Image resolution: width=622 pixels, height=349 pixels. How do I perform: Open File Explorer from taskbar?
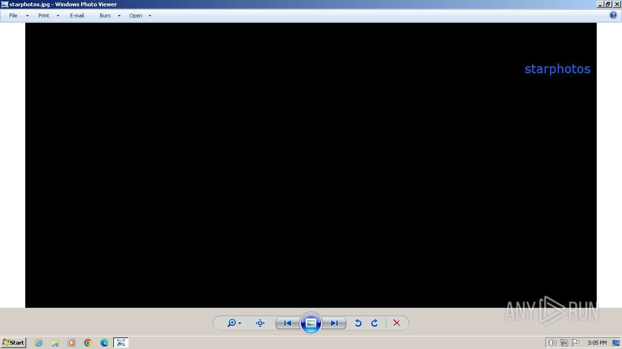pyautogui.click(x=55, y=343)
